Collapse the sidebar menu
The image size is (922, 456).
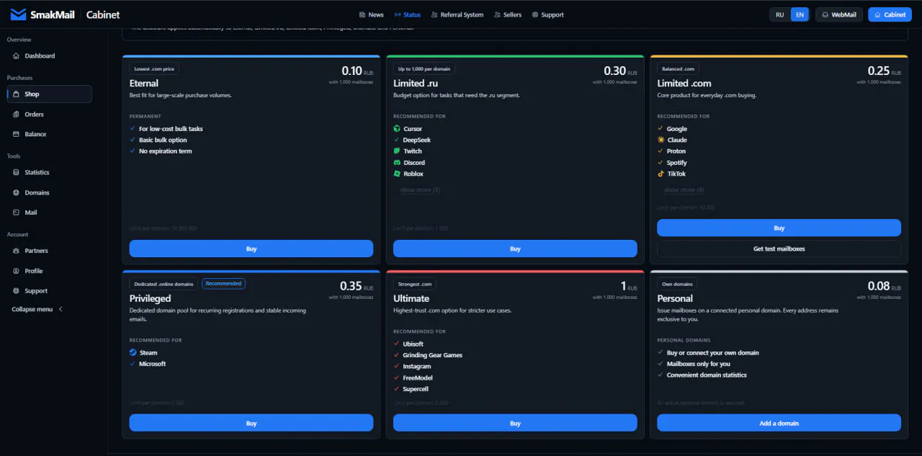pyautogui.click(x=37, y=309)
